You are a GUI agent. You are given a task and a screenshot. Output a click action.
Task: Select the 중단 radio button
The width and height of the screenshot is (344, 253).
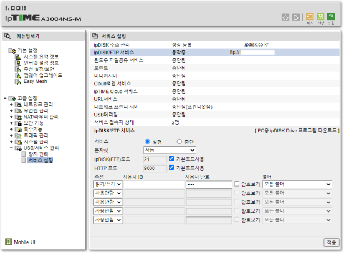(179, 141)
